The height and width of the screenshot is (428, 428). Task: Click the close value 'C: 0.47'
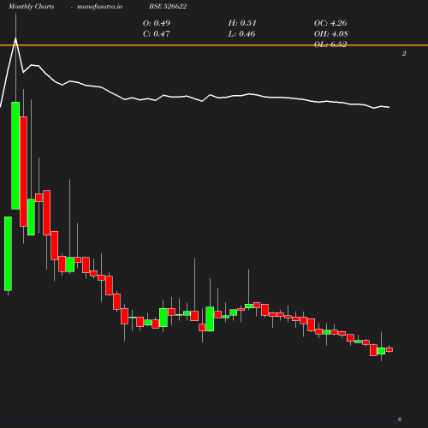157,34
